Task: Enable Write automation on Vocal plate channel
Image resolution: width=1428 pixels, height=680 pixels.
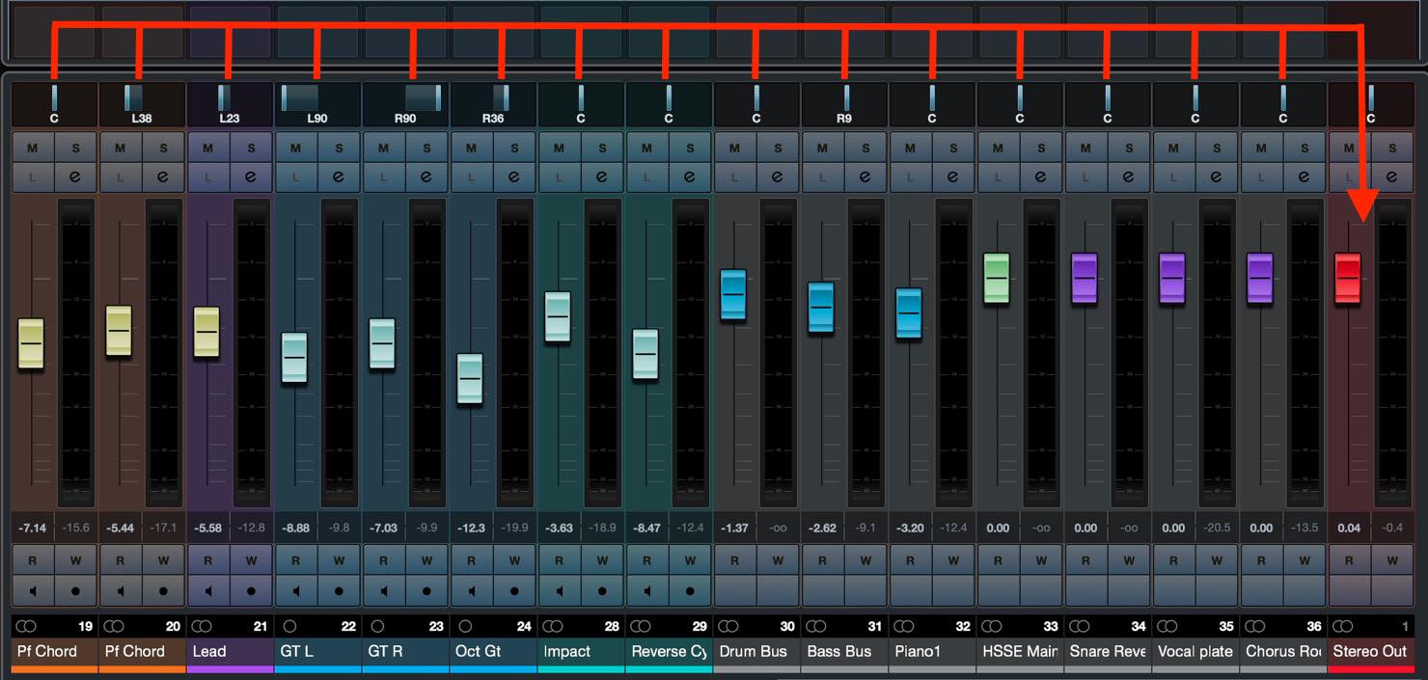Action: (x=1216, y=560)
